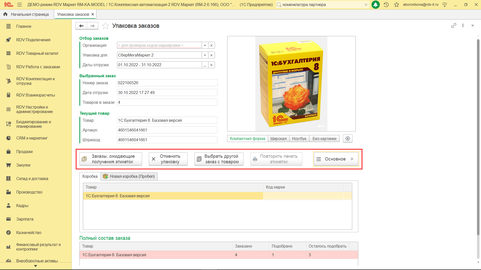Go back with left arrow button
This screenshot has height=270, width=481.
(x=81, y=26)
